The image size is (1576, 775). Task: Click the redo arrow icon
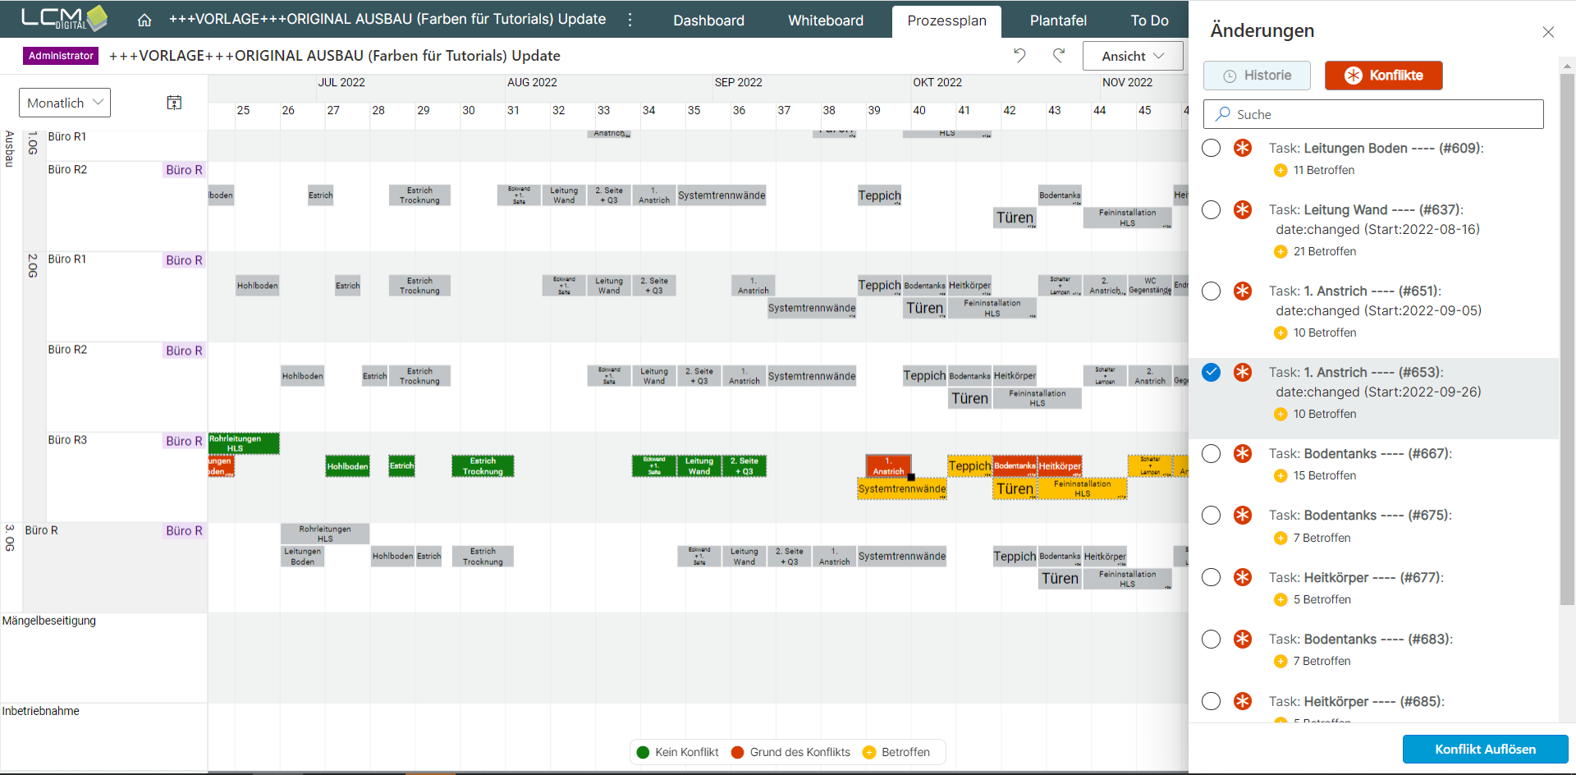coord(1059,55)
